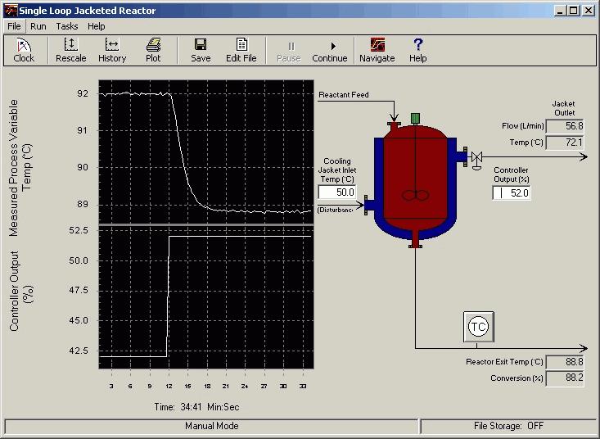
Task: Click the Conversion value 88.2
Action: (565, 378)
